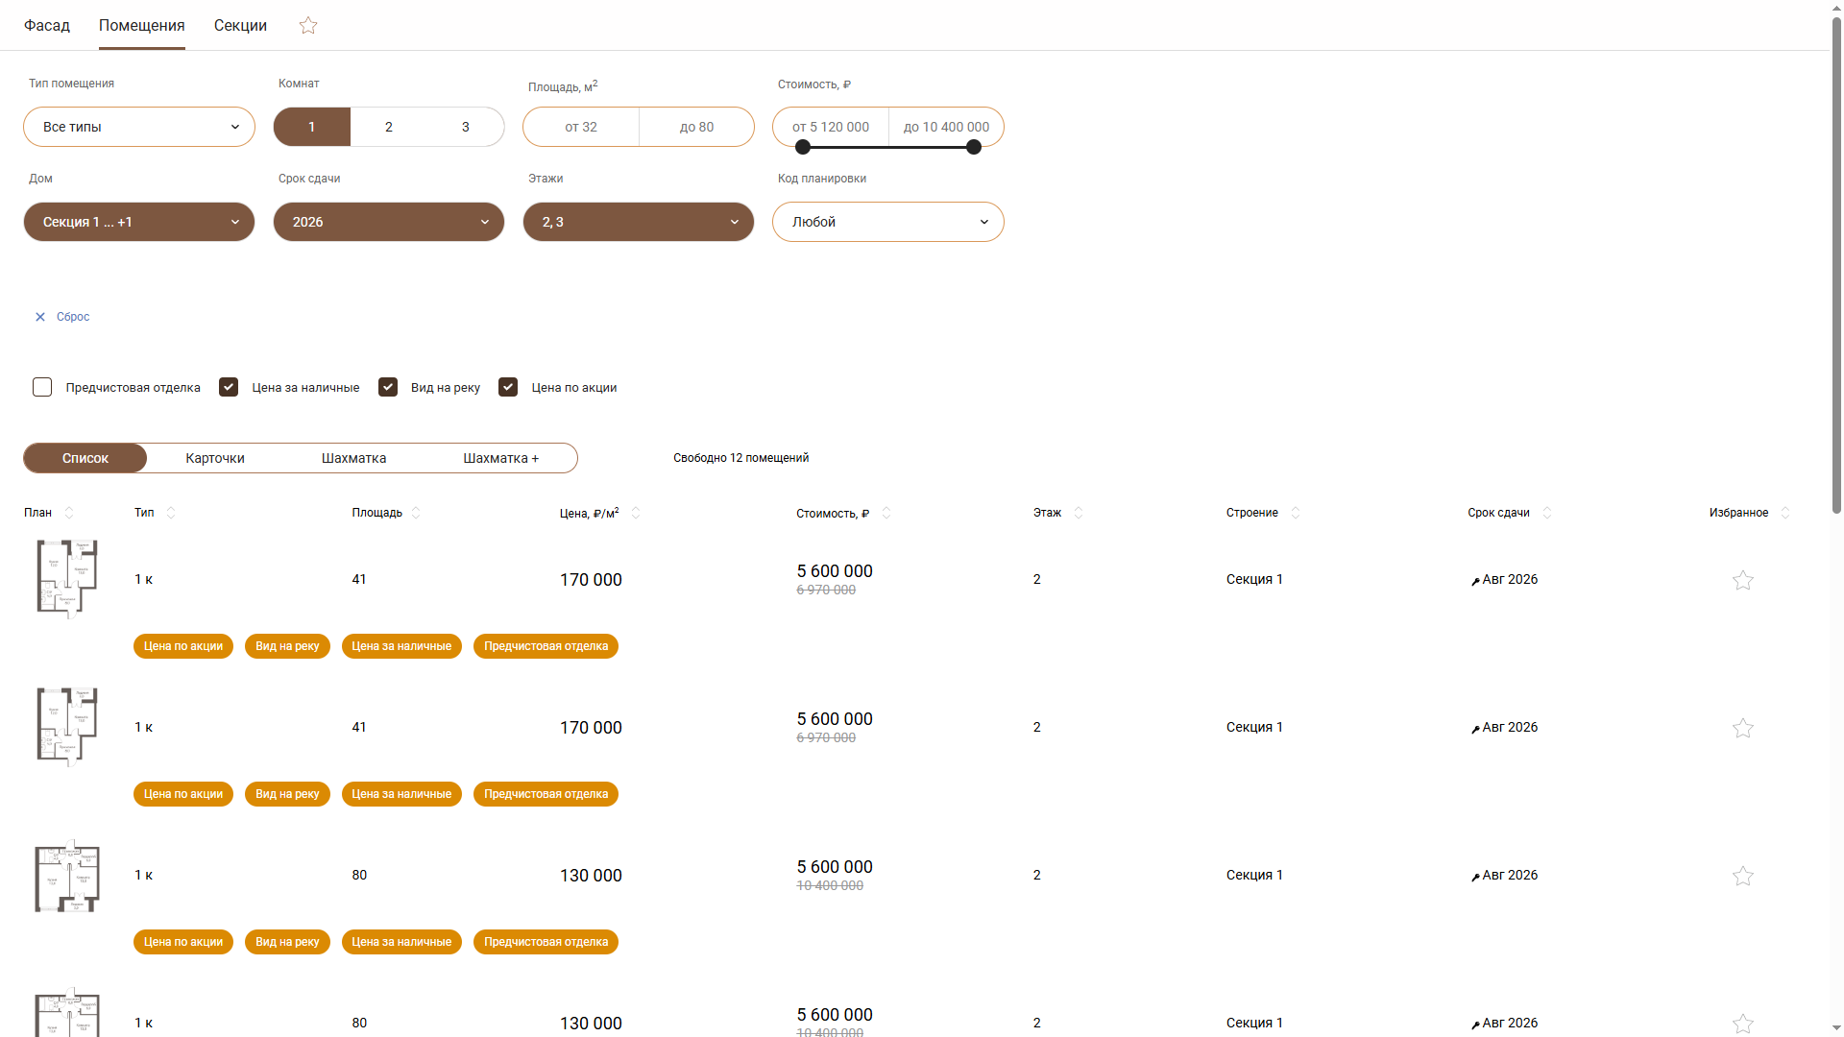The height and width of the screenshot is (1037, 1844).
Task: Open the Код планировки dropdown
Action: coord(887,222)
